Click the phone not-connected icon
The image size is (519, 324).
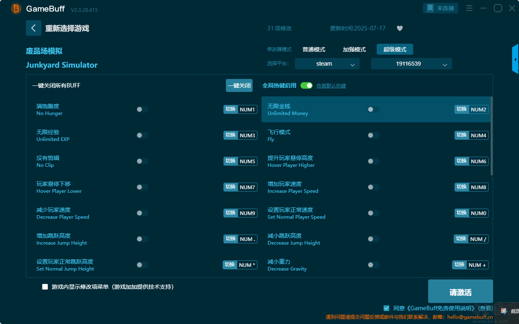[x=430, y=8]
